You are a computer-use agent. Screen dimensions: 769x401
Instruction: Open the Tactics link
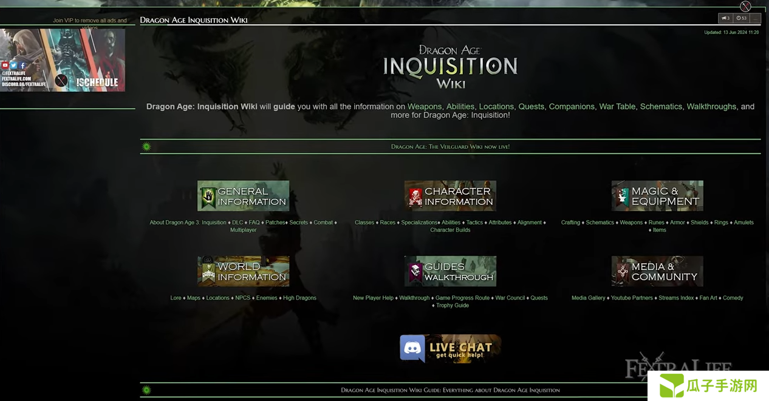tap(474, 223)
